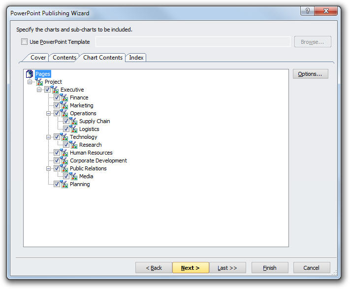This screenshot has height=289, width=350.
Task: Click the Pages root node icon
Action: pos(30,74)
